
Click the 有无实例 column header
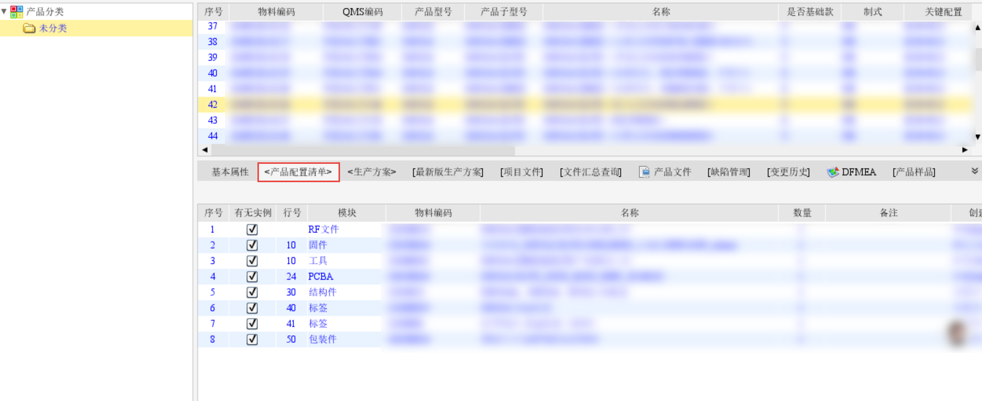point(253,213)
